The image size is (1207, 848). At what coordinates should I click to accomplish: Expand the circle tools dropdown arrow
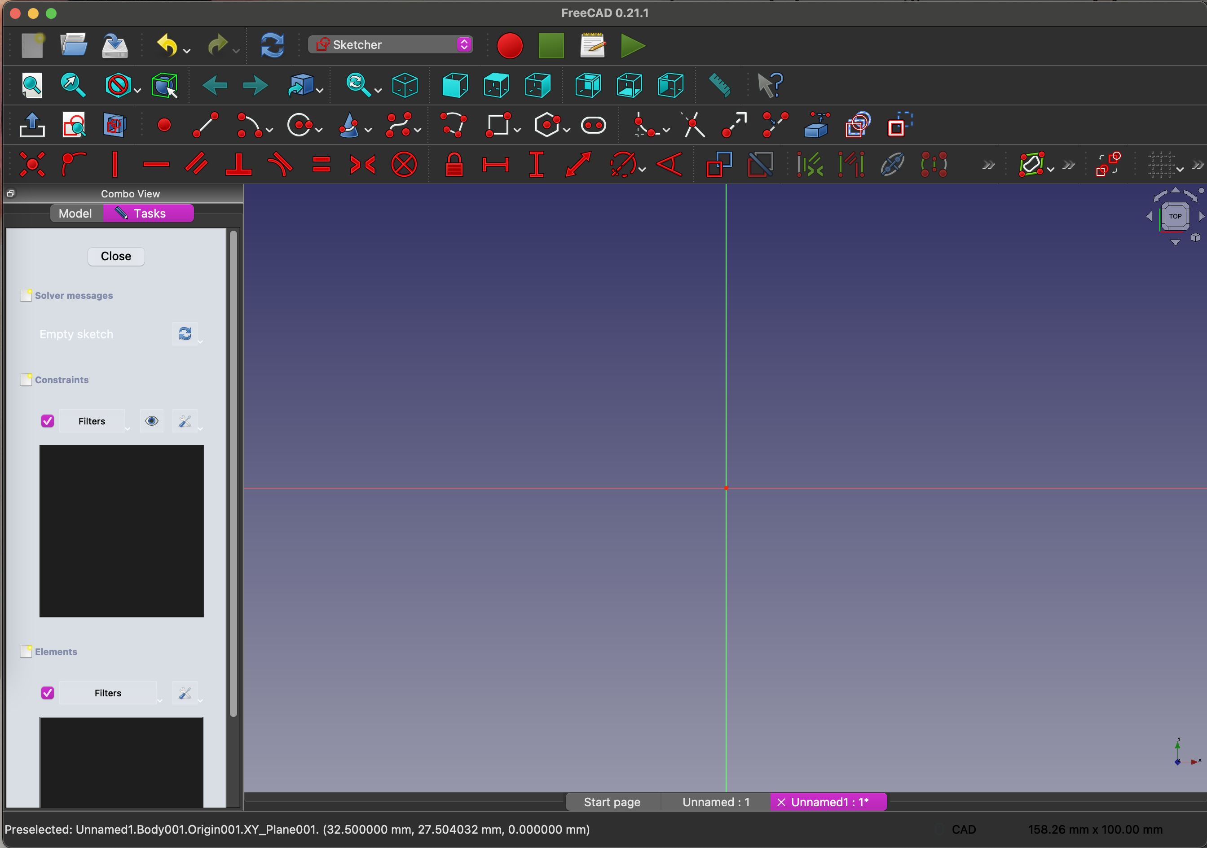click(x=319, y=130)
